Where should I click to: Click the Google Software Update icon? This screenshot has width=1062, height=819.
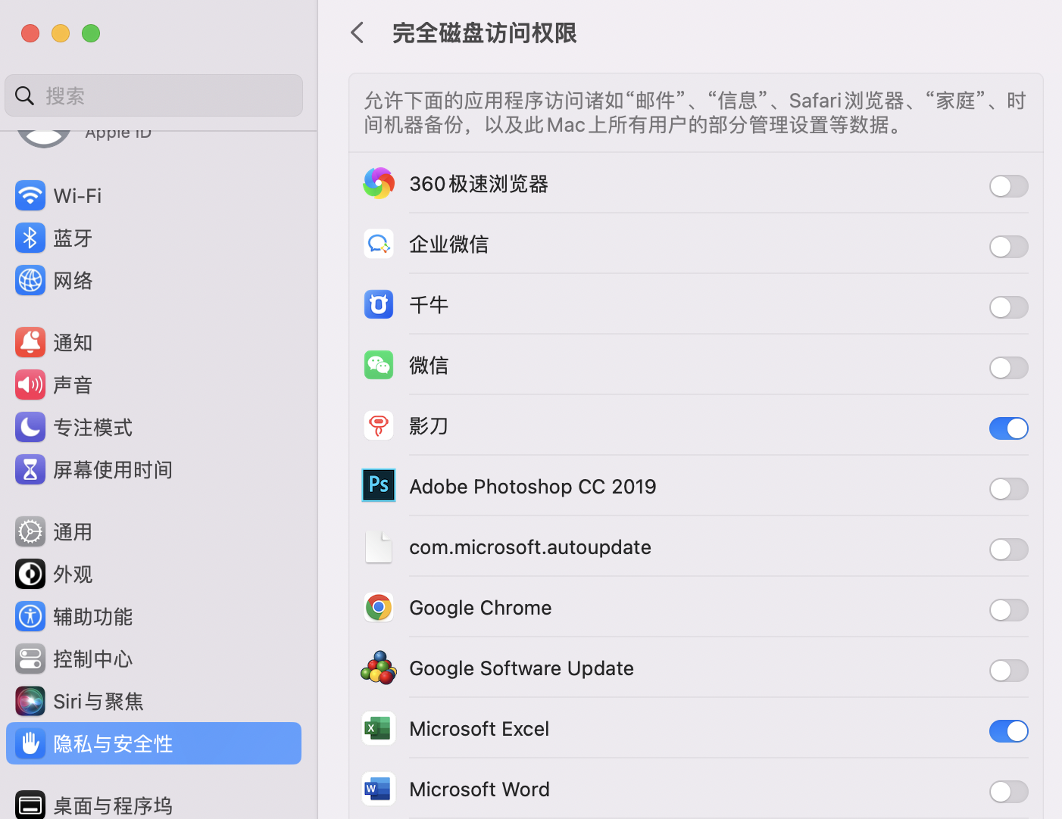point(379,668)
